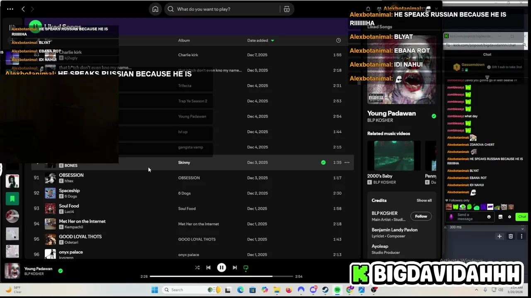Focus the Kick 'Send a message' field
Screen dimensions: 531x298
[469, 217]
